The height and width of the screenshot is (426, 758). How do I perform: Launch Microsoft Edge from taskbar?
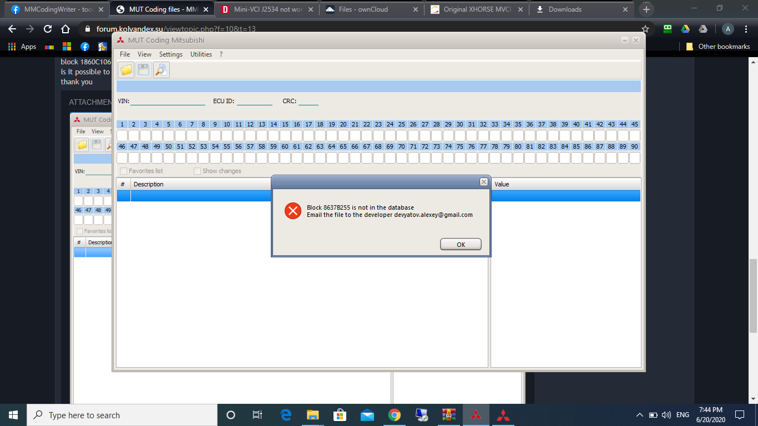(x=286, y=415)
